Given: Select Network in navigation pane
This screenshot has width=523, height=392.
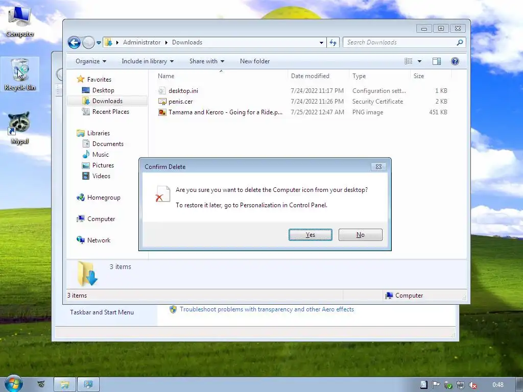Looking at the screenshot, I should coord(99,240).
